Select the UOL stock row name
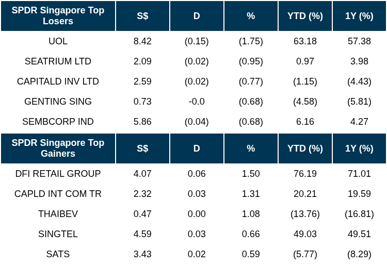The height and width of the screenshot is (265, 387). click(x=58, y=41)
